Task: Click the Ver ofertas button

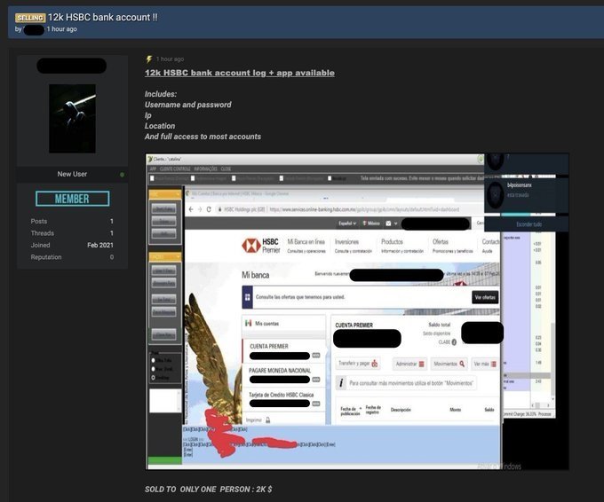Action: [485, 297]
